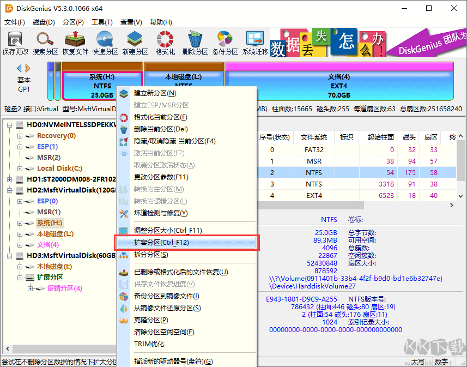Click the 系统迁移 toolbar icon
Screen dimensions: 467x367
click(255, 43)
